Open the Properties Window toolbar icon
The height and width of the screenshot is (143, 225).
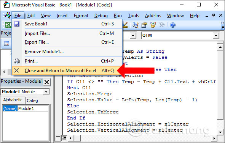144,25
